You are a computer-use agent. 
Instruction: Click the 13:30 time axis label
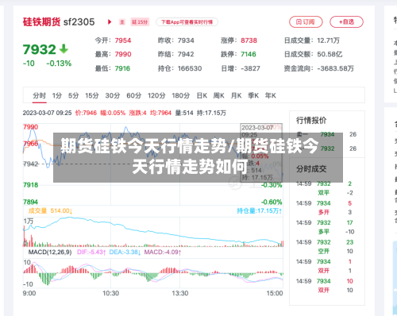point(180,293)
